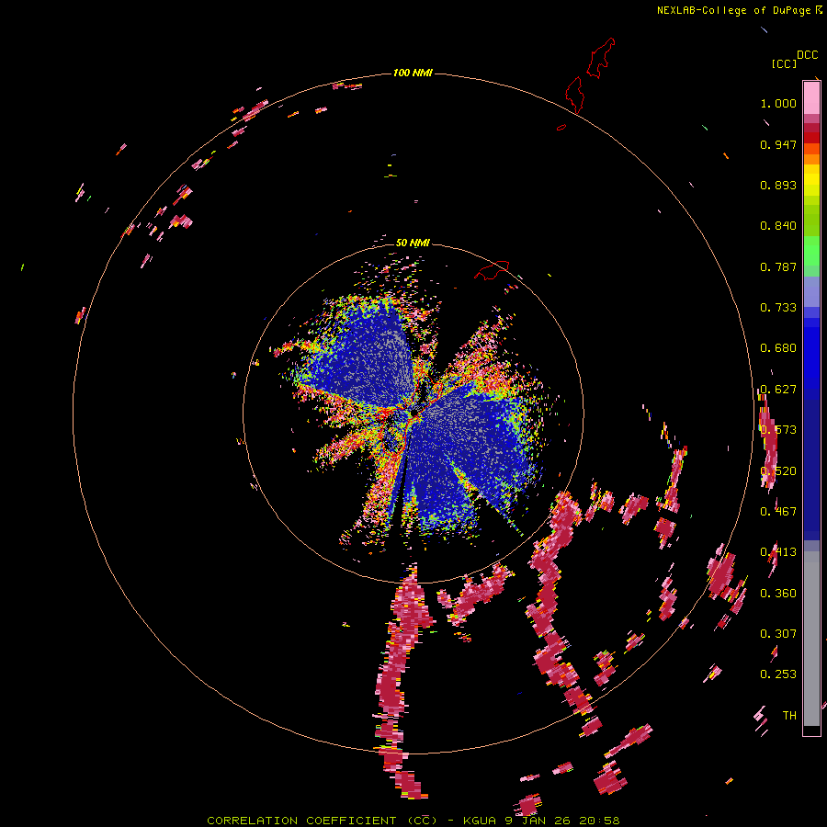Select the 0.680 scale value
Screen dimensions: 827x827
click(778, 348)
